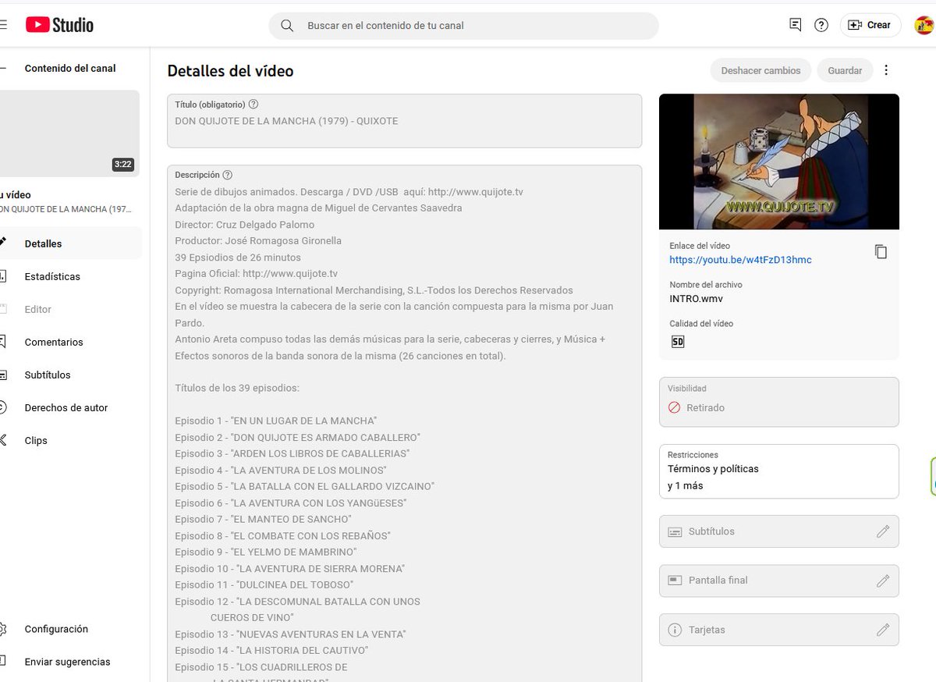Click the Tarjetas info circle icon
Screen dimensions: 936x682
click(x=675, y=630)
